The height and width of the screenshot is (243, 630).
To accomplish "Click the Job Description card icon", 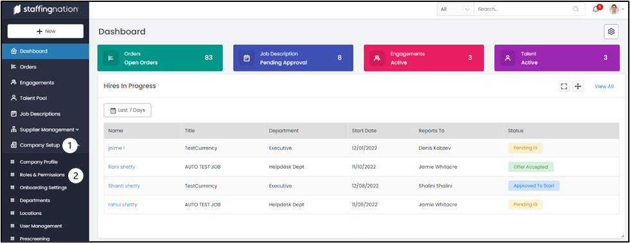I will (x=247, y=58).
